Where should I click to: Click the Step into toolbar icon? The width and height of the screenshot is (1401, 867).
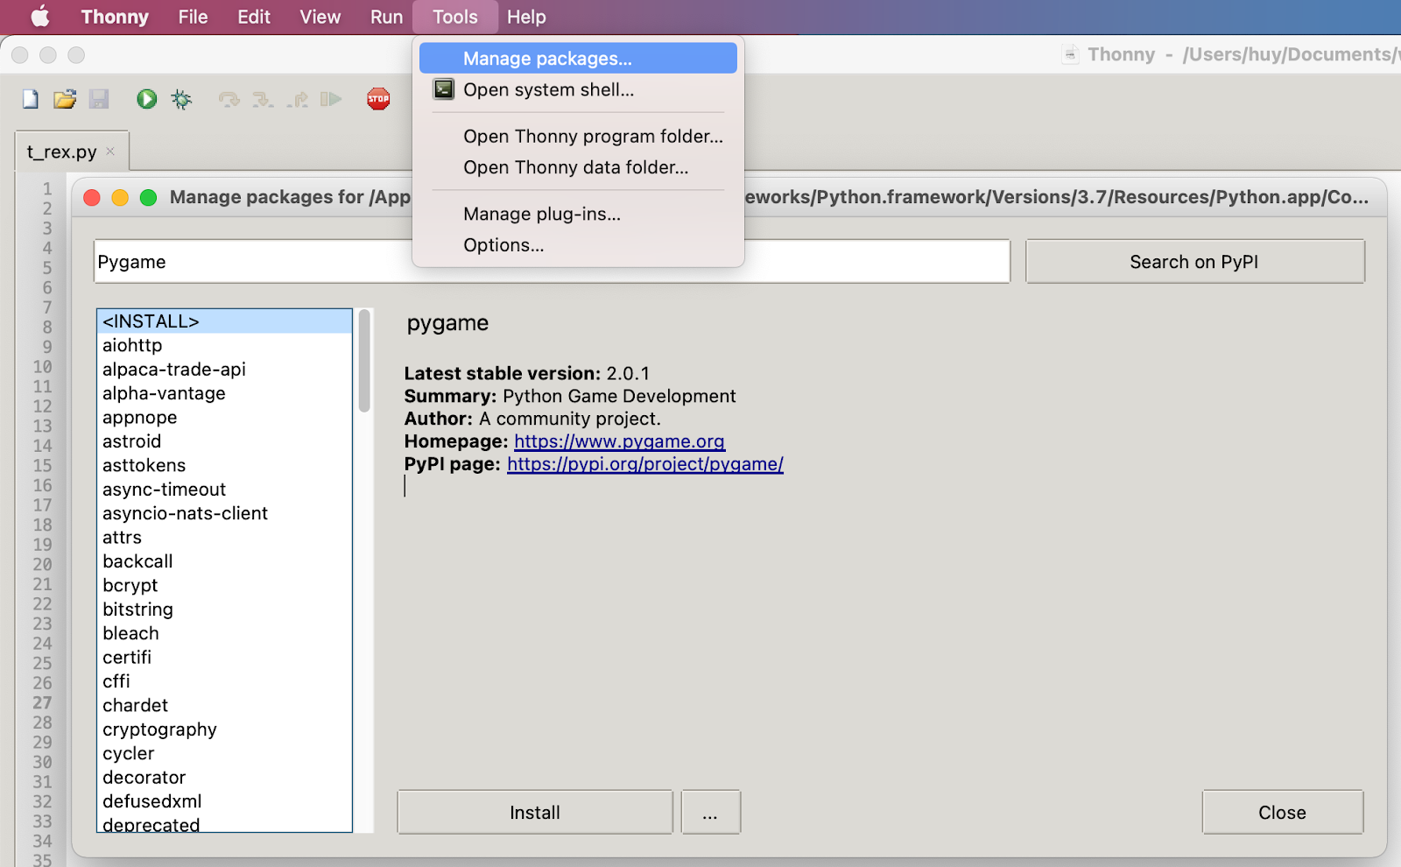(263, 99)
